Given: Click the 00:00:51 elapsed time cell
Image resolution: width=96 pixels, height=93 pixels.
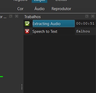Looking at the screenshot, I should pyautogui.click(x=85, y=24).
